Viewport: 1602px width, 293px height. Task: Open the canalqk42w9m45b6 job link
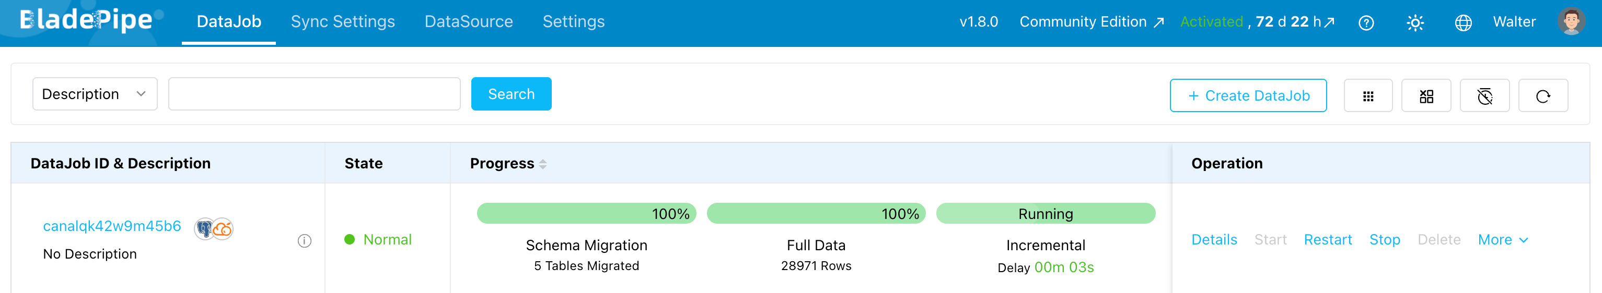point(112,226)
